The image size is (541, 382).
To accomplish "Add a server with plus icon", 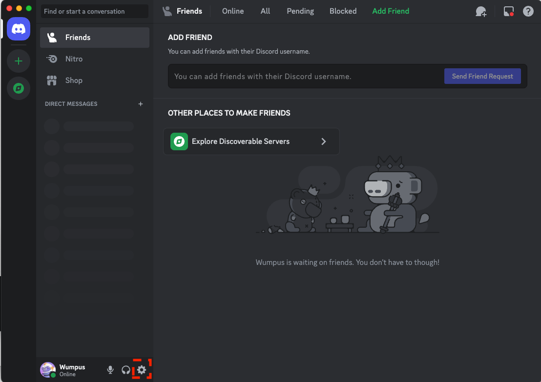I will click(19, 61).
